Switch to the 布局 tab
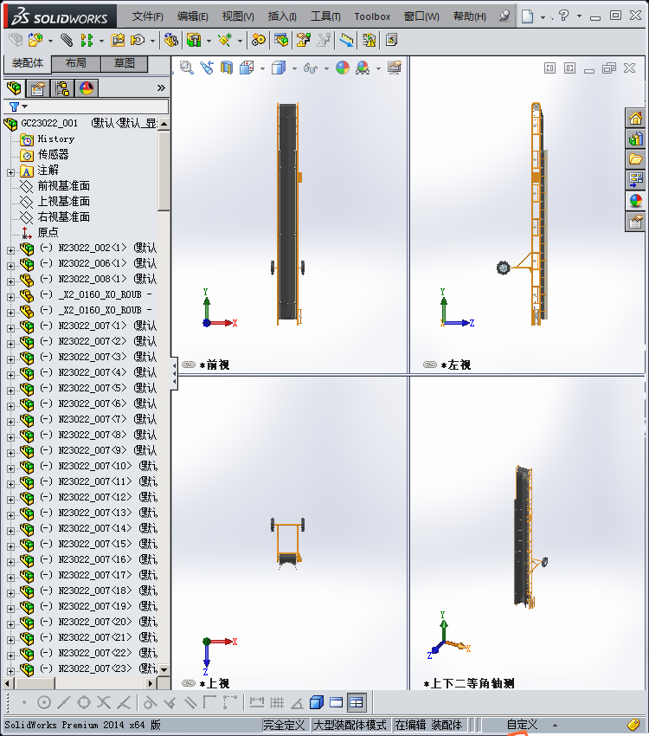This screenshot has width=649, height=736. coord(75,63)
